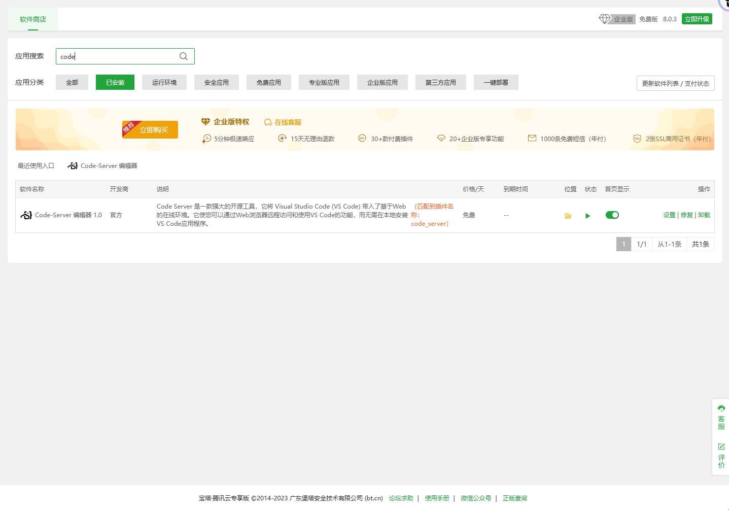
Task: Open Code-Server 设置 settings link
Action: click(669, 215)
